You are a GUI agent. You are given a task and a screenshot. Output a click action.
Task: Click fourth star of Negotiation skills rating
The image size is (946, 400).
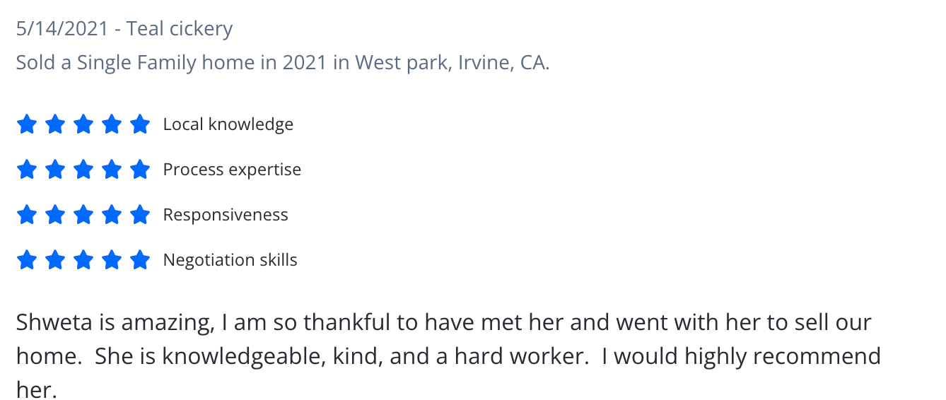(112, 260)
